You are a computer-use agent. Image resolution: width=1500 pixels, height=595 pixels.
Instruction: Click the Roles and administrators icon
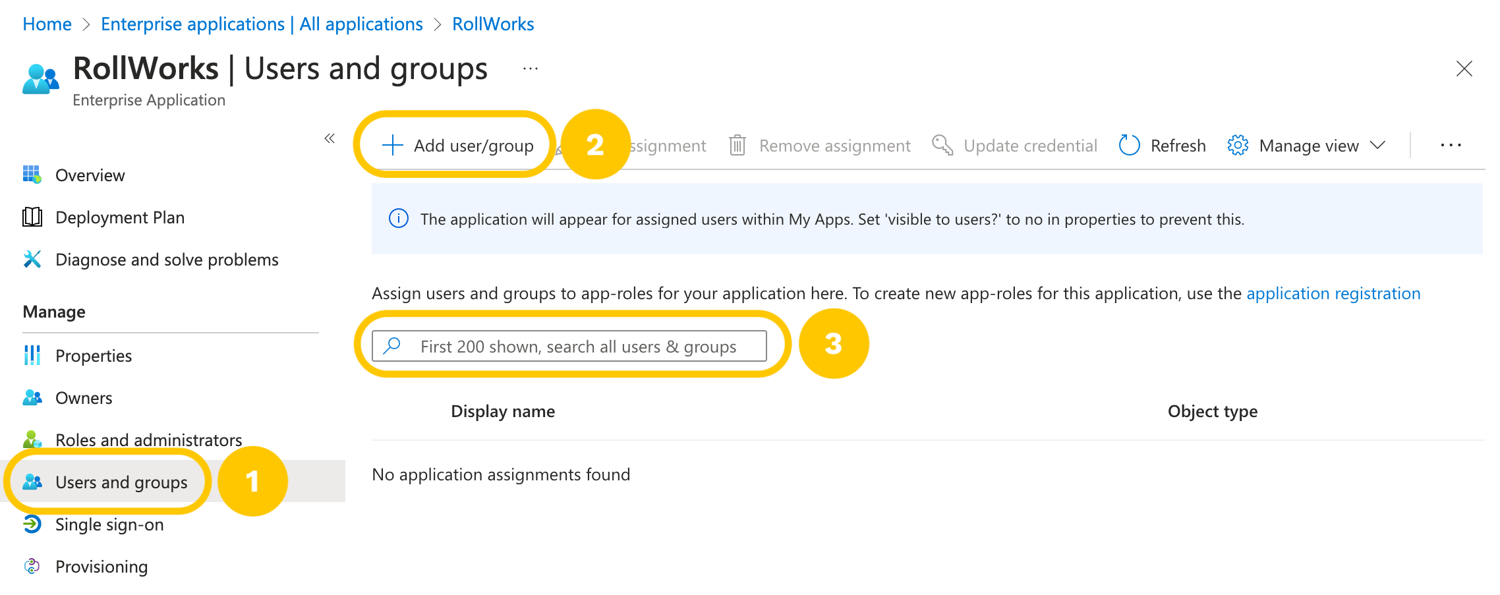(32, 439)
